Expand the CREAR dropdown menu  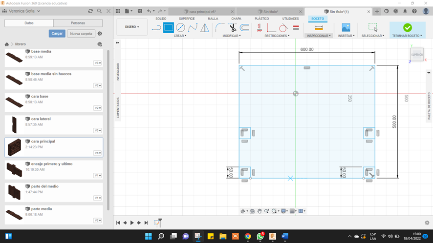[x=180, y=36]
